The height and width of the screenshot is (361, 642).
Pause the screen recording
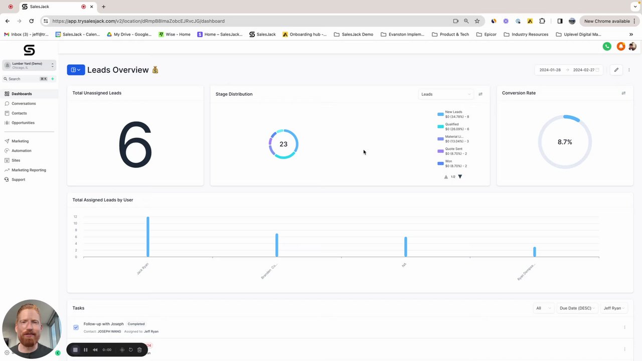(x=85, y=350)
